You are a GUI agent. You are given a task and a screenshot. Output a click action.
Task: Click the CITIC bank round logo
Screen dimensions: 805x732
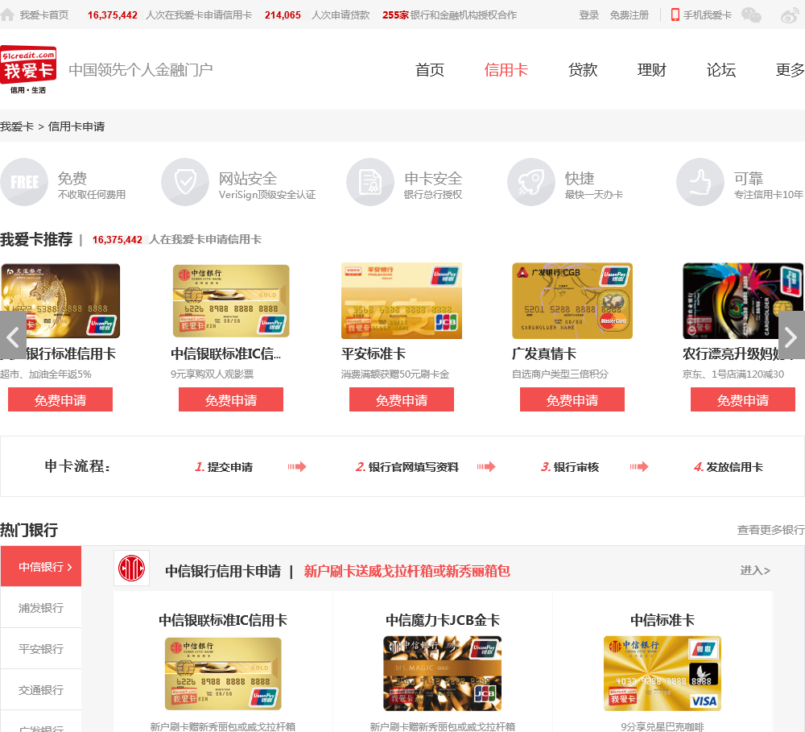[x=131, y=569]
